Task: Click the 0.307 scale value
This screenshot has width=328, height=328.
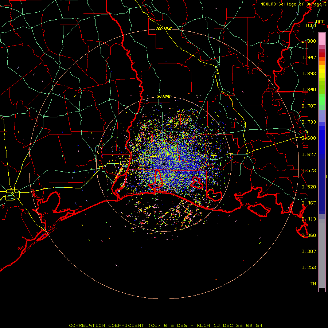Action: pyautogui.click(x=309, y=251)
